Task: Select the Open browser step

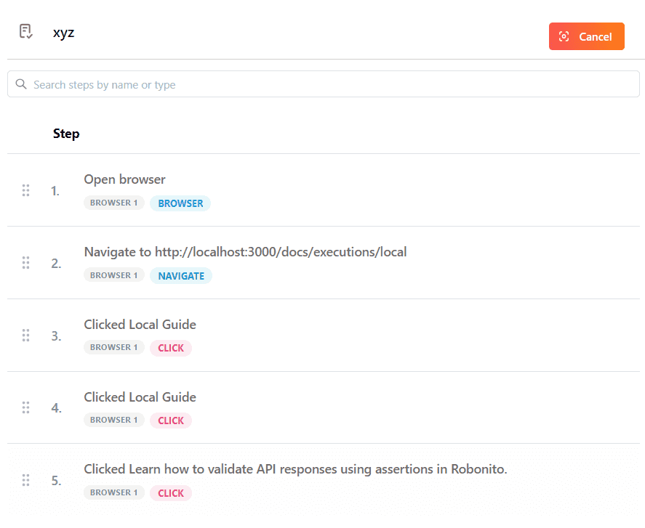Action: 124,179
